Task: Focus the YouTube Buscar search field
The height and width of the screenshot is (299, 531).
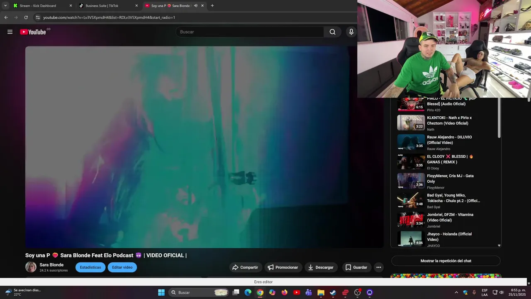Action: coord(250,32)
